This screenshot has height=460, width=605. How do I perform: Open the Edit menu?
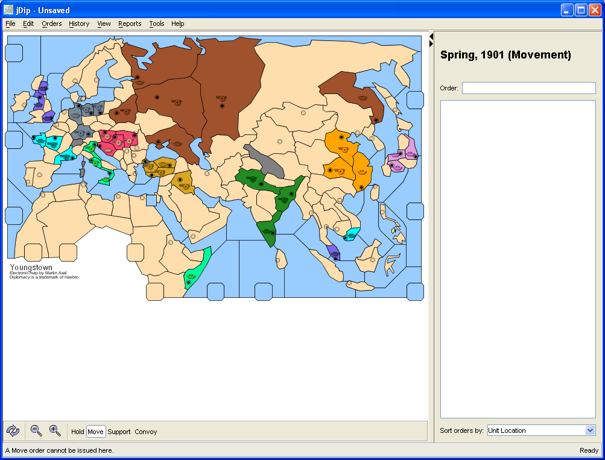[28, 24]
